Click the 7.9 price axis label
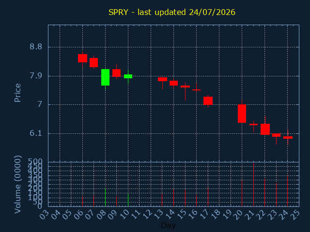The height and width of the screenshot is (232, 310). (x=36, y=76)
